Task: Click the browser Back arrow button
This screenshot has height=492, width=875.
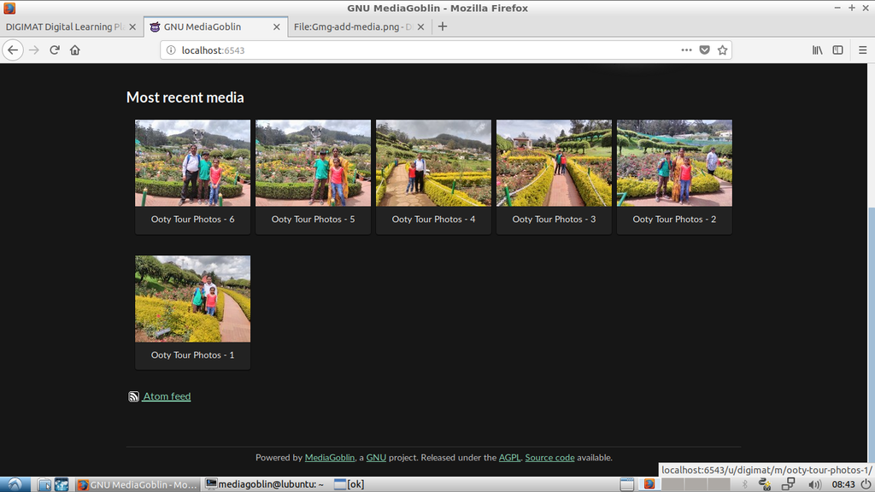Action: click(13, 50)
